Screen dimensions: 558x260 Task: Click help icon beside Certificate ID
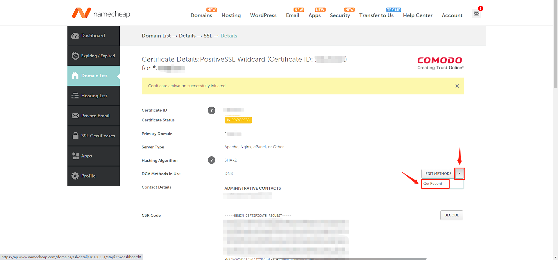212,110
